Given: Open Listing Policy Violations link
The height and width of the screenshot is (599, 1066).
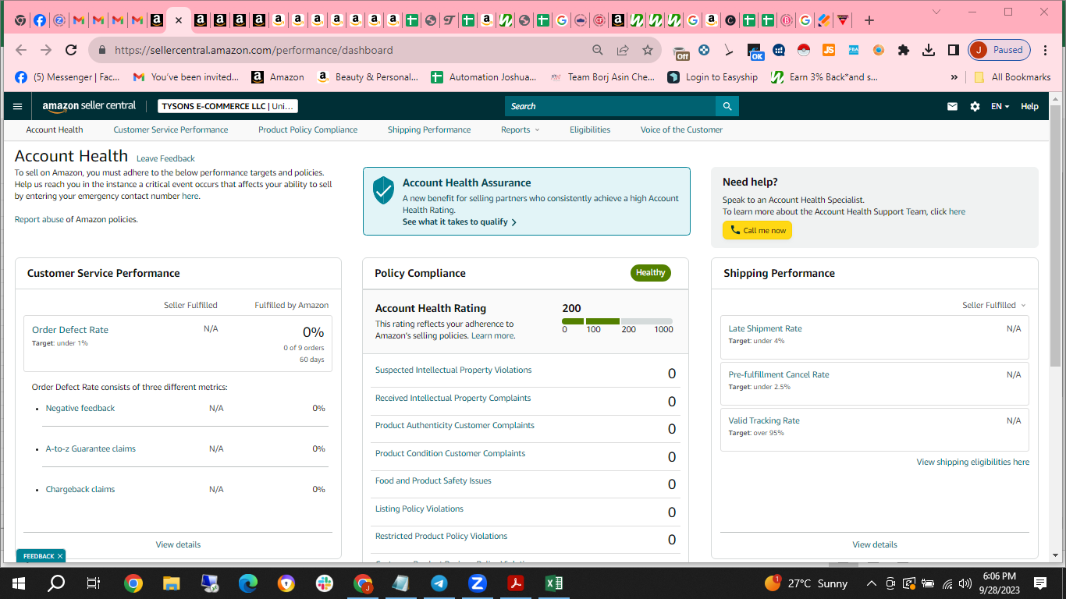Looking at the screenshot, I should click(419, 509).
